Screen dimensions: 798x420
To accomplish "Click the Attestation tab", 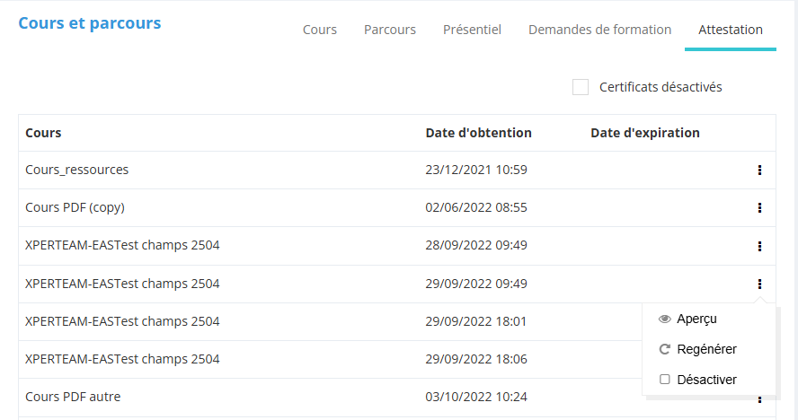I will [731, 30].
